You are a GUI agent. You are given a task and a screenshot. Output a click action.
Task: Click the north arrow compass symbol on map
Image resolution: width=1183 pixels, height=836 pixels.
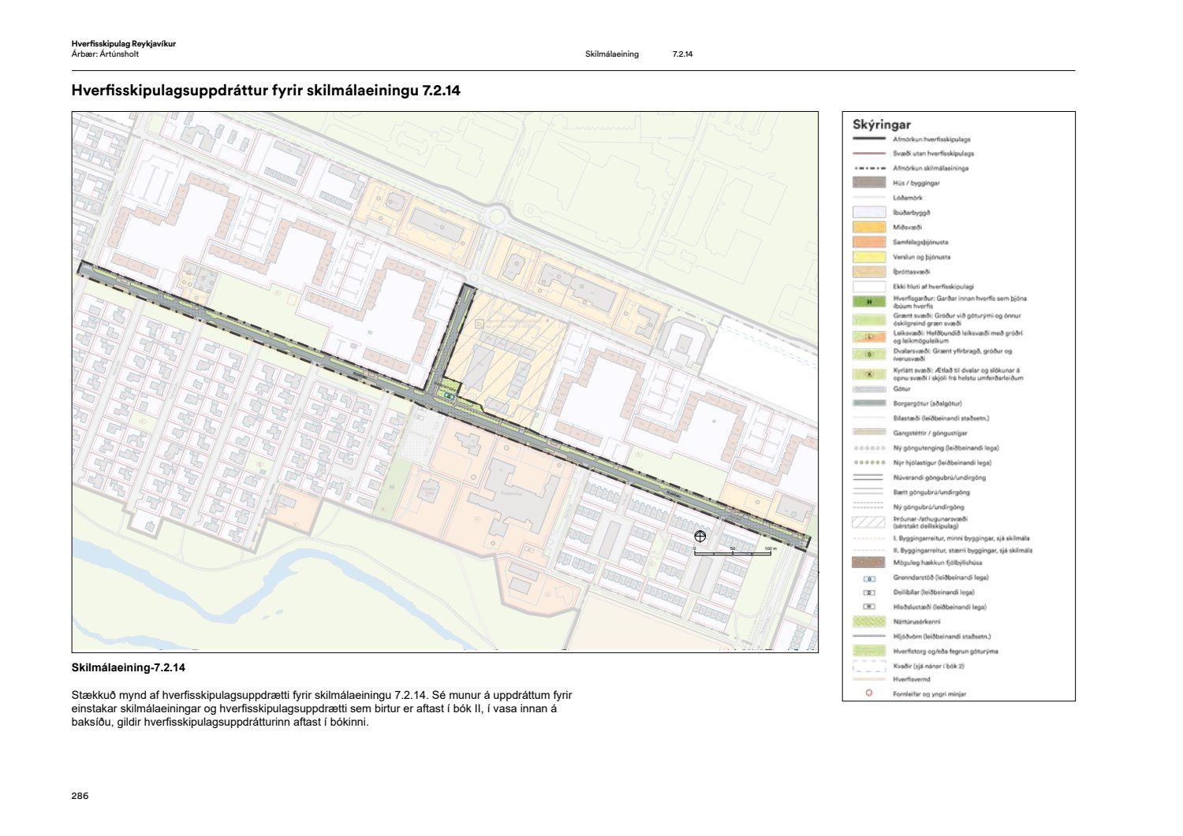[x=700, y=537]
